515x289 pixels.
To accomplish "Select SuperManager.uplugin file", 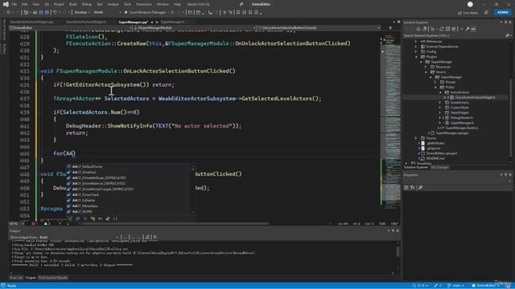I will (452, 133).
